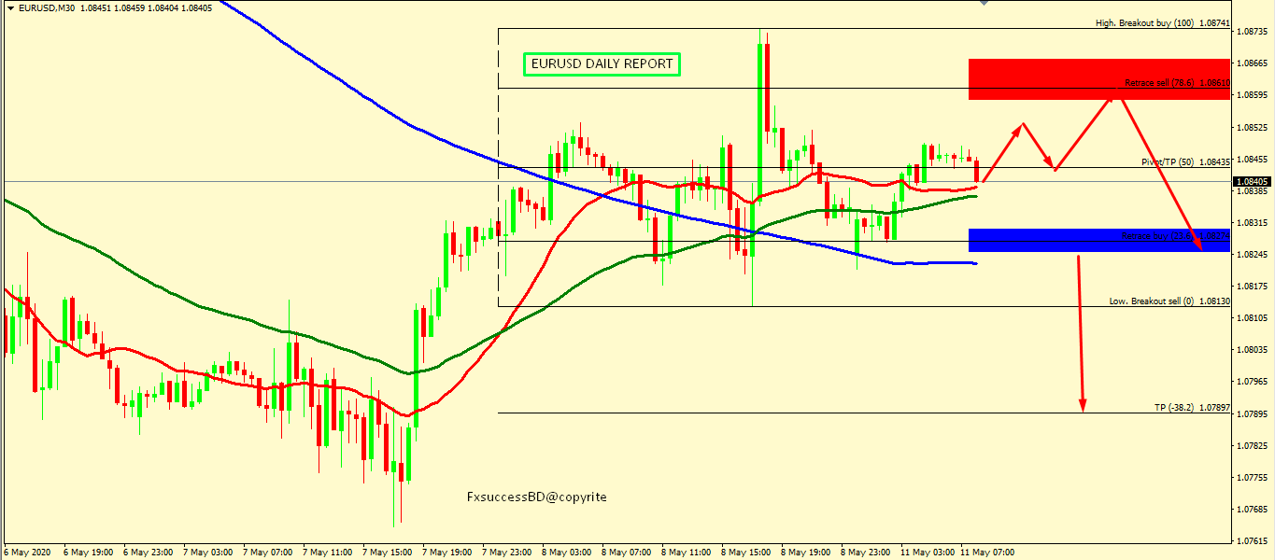Click the red Retrace sell zone rectangle
This screenshot has height=560, width=1275.
click(x=1098, y=78)
